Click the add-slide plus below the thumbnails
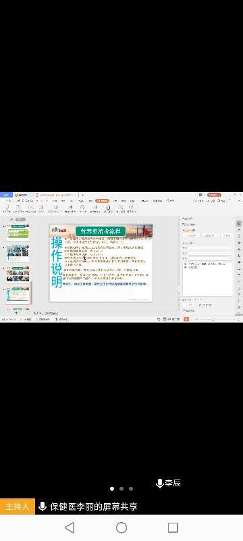 coord(16,313)
